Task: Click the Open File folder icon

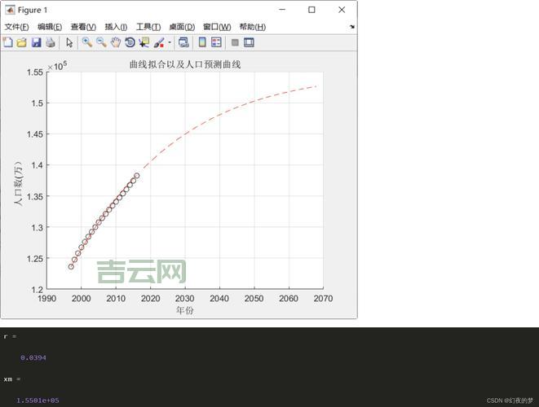Action: pyautogui.click(x=22, y=42)
